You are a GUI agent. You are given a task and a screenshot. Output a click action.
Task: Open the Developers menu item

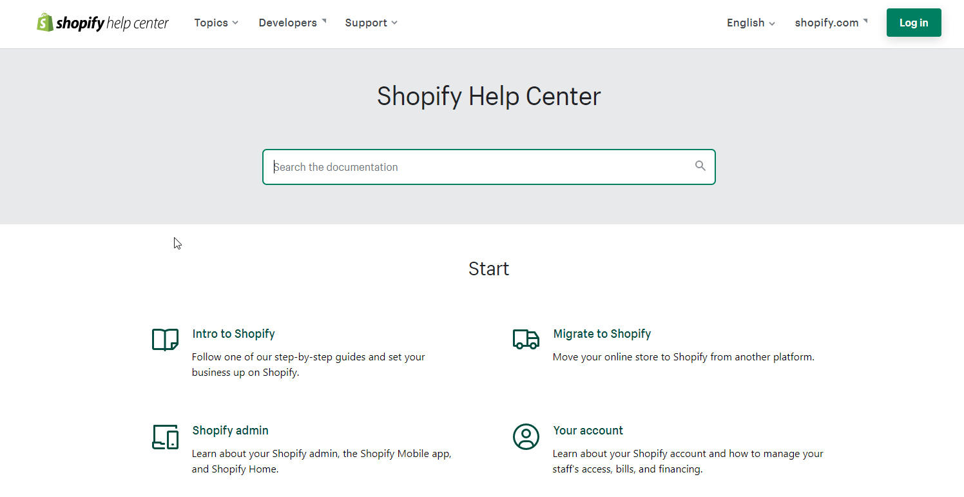[293, 23]
